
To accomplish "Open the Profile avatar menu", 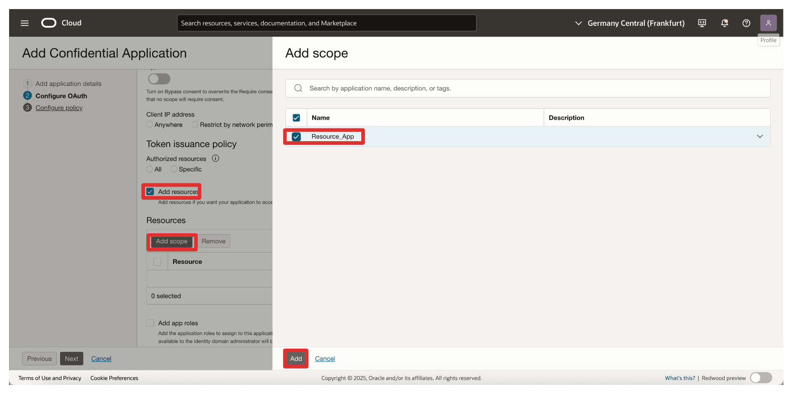I will 768,23.
